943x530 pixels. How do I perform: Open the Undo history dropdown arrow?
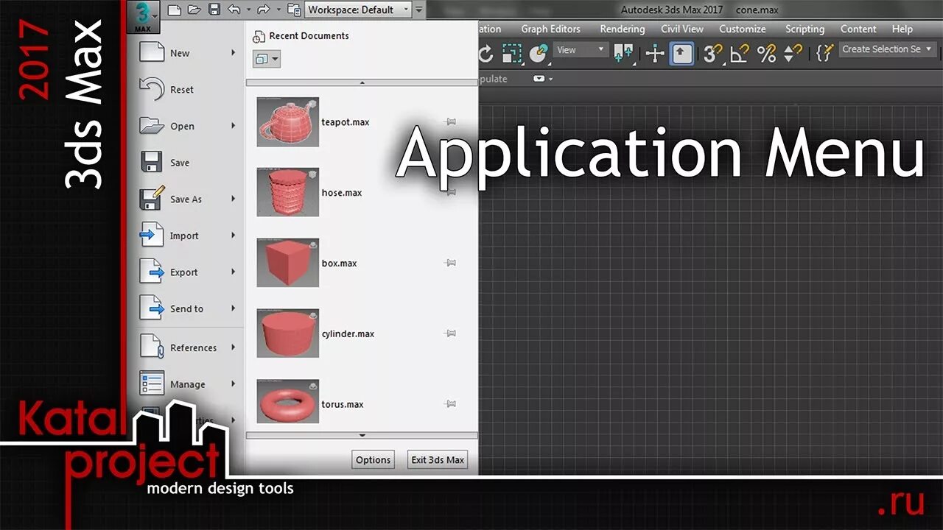tap(248, 10)
